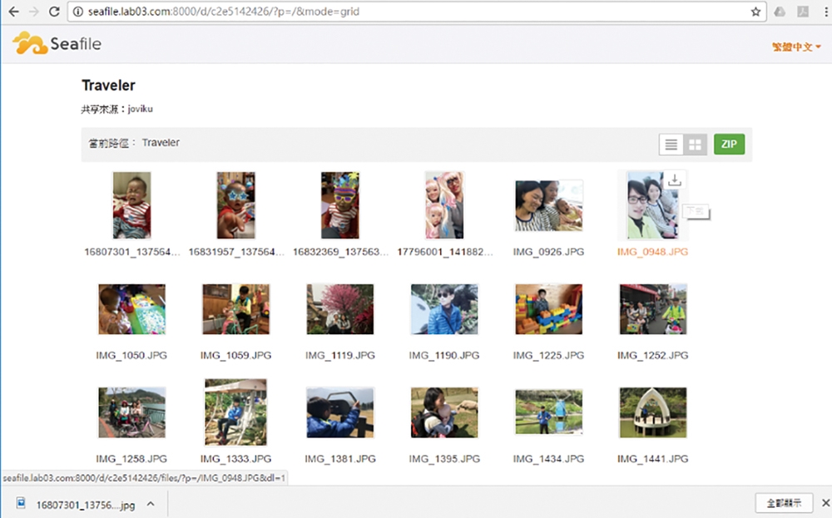Click file name IMG_1059.JPG
Screen dimensions: 832x518
(236, 355)
